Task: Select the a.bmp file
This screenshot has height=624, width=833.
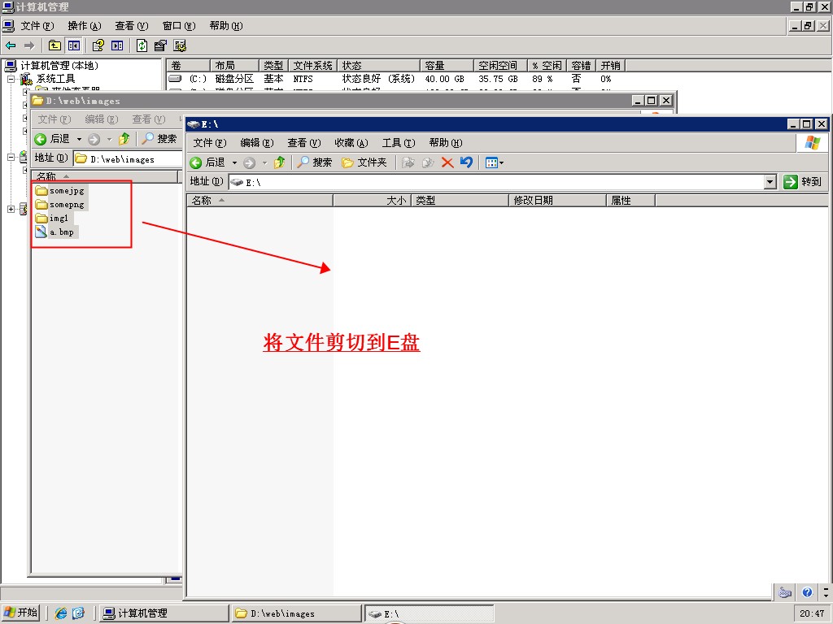Action: [61, 232]
